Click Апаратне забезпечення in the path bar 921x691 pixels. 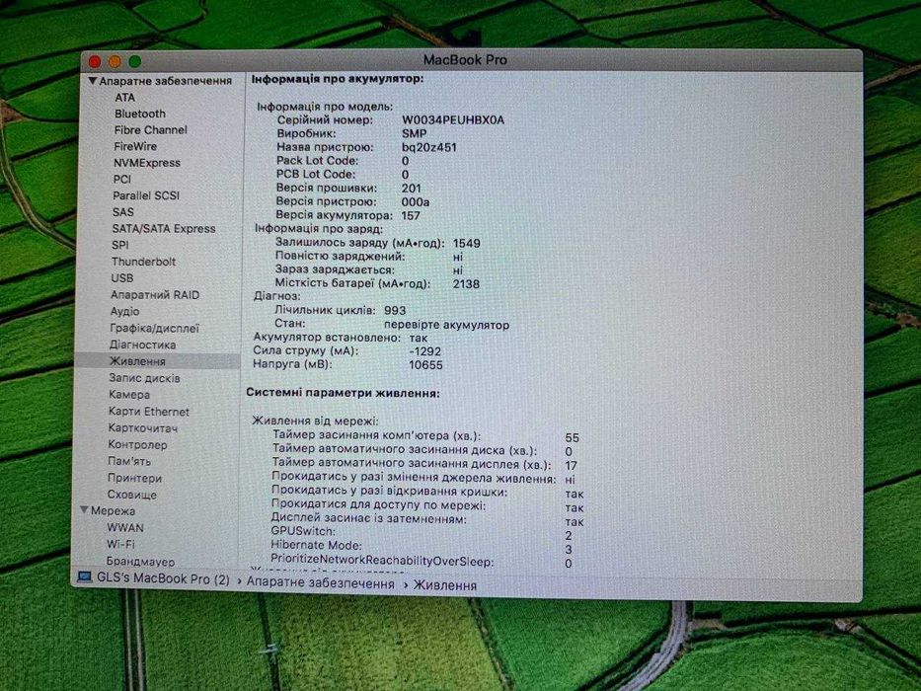[x=320, y=582]
